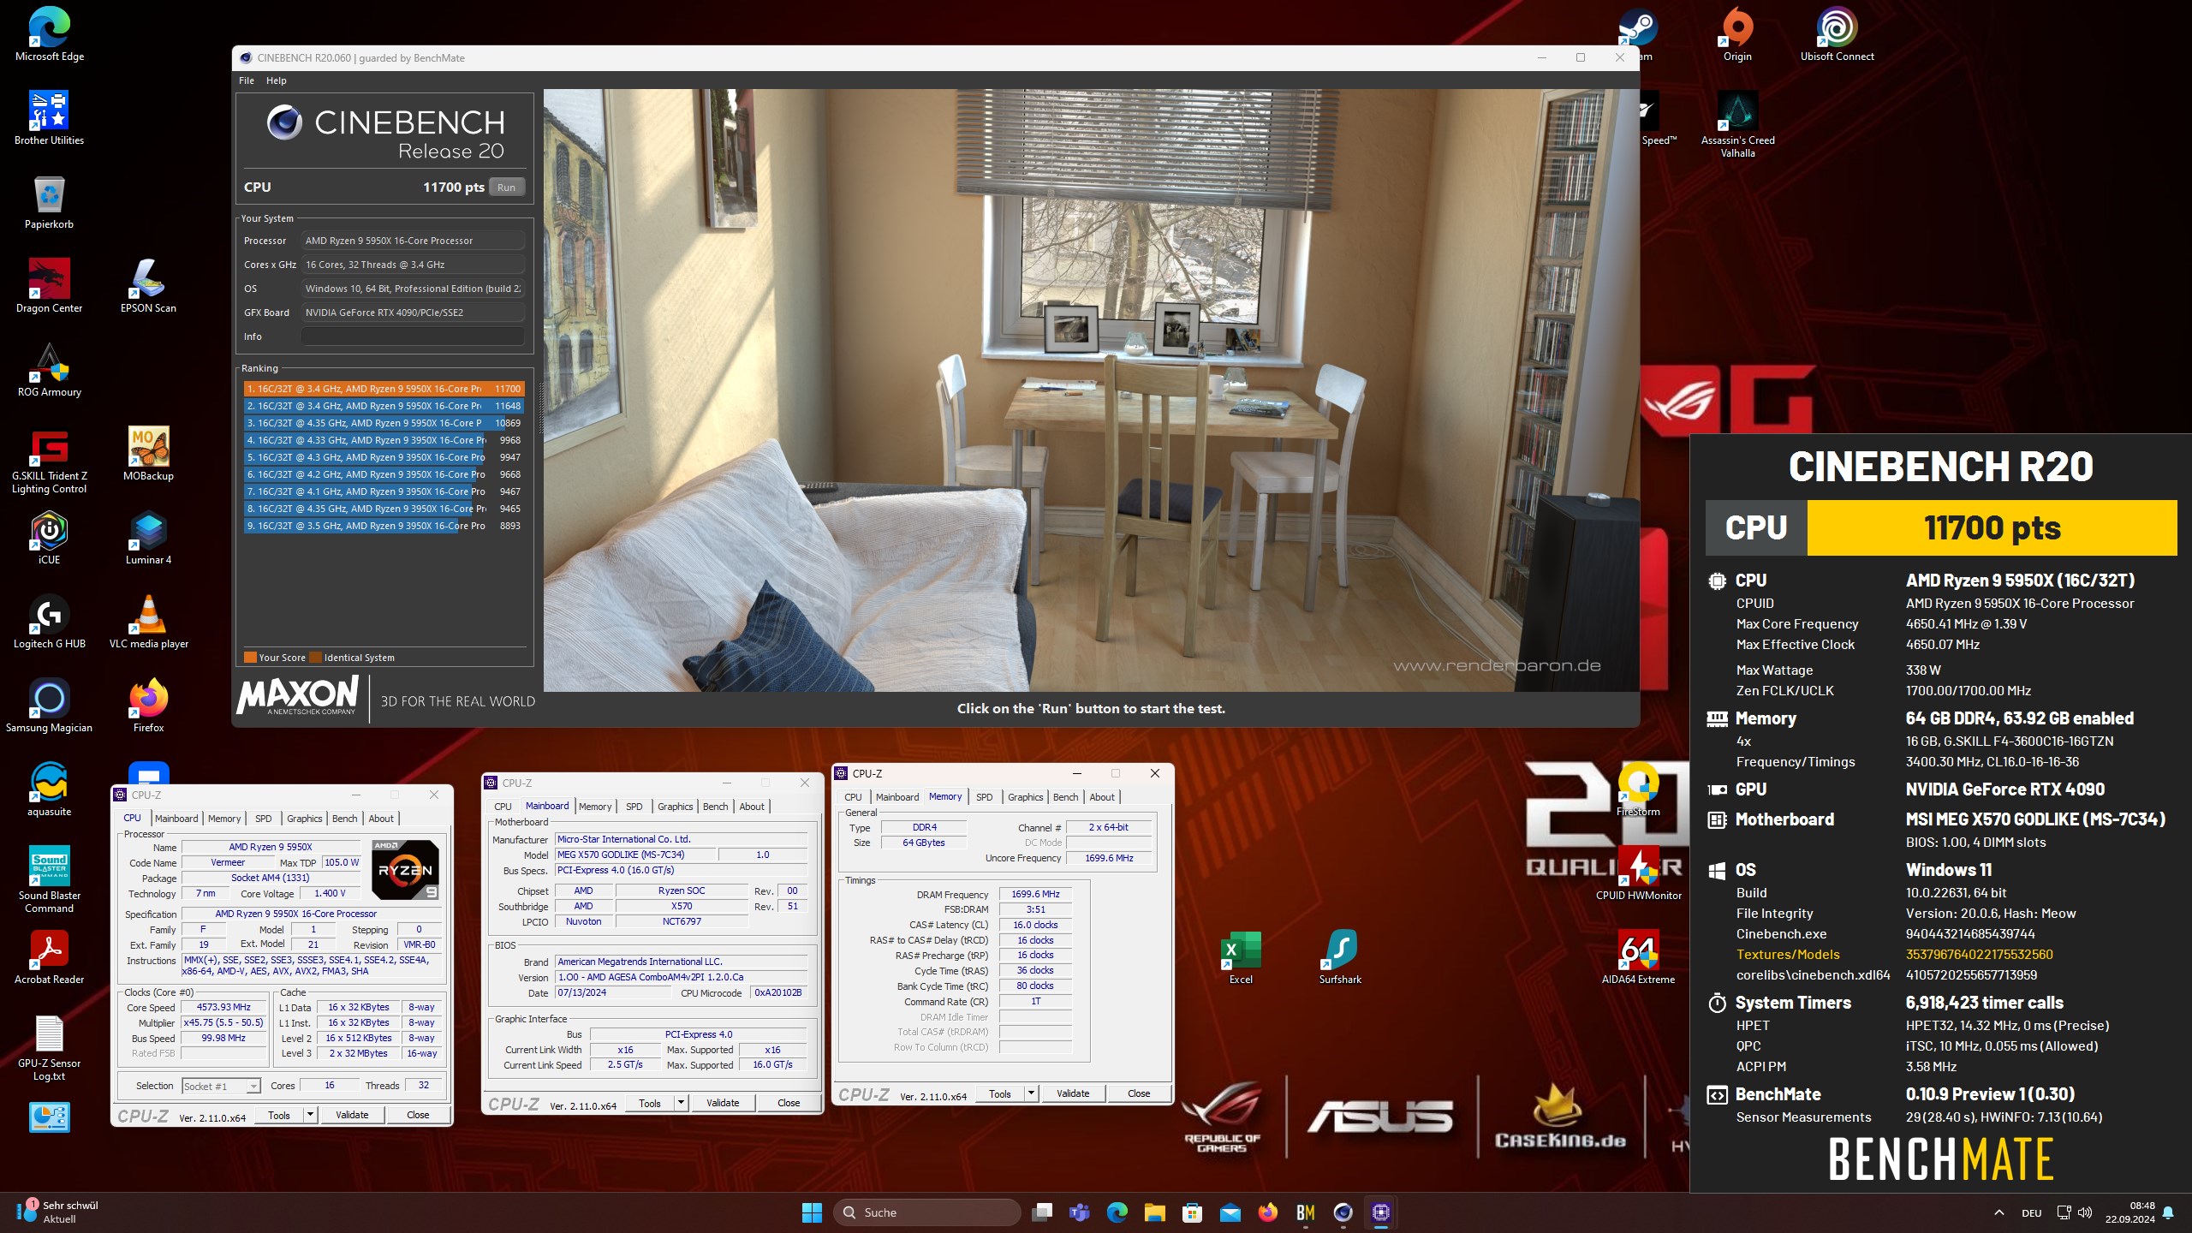The width and height of the screenshot is (2192, 1233).
Task: Open Help menu in Cinebench
Action: (x=276, y=80)
